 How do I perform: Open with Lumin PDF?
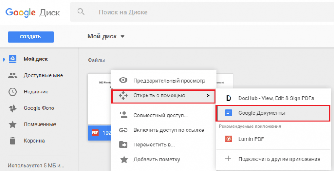click(x=273, y=139)
